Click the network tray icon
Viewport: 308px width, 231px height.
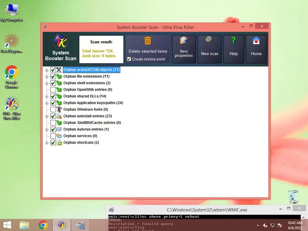click(x=273, y=226)
